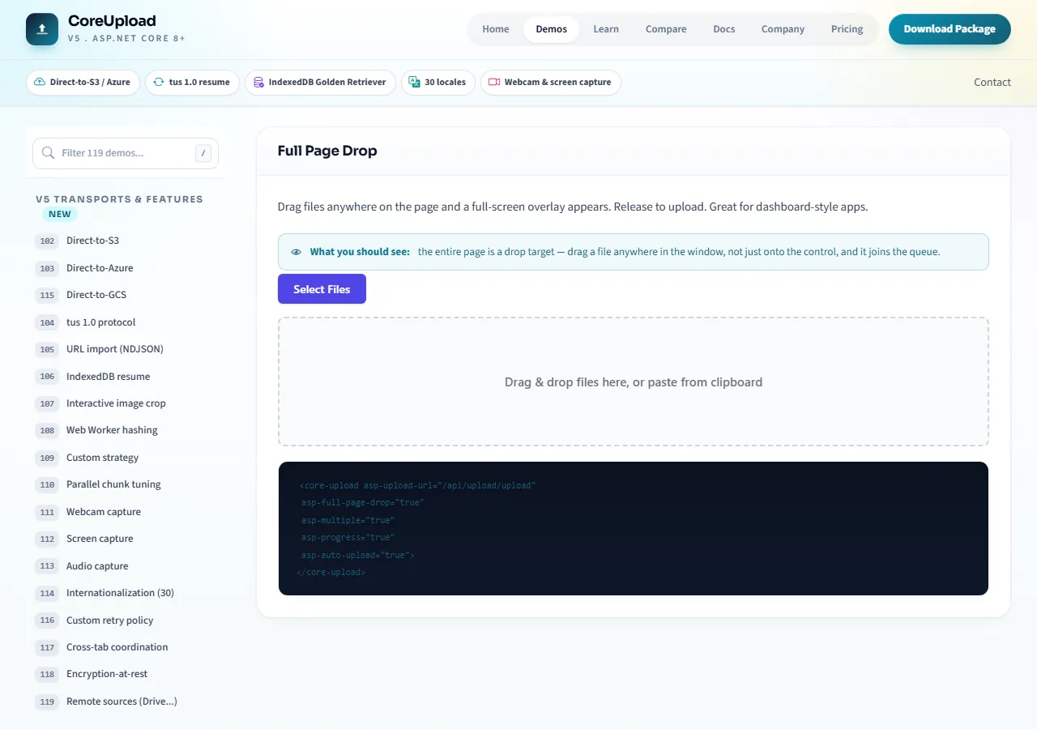1037x729 pixels.
Task: Open the Cross-tab coordination demo
Action: (x=126, y=647)
